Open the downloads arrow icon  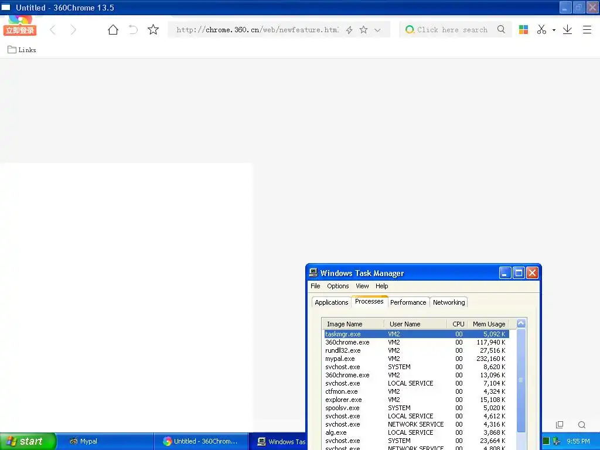tap(567, 29)
